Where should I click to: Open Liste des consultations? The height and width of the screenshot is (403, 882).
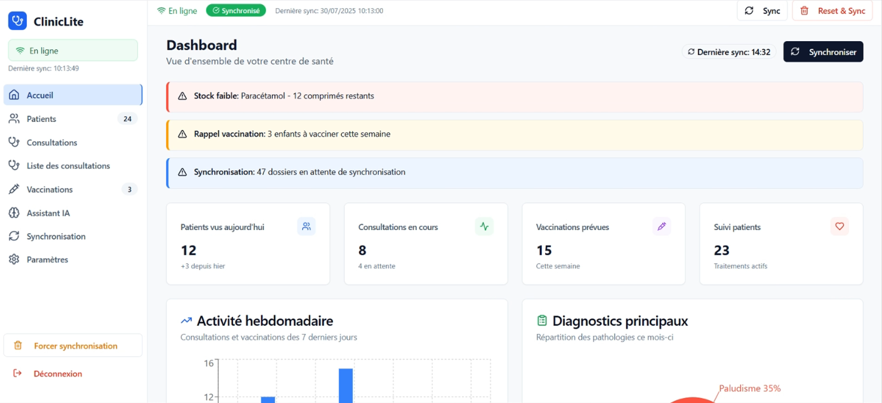click(73, 165)
